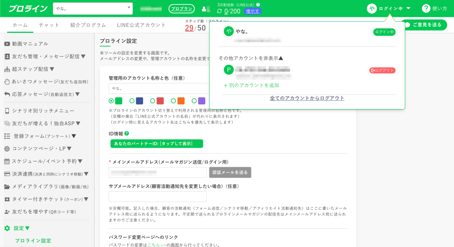454x247 pixels.
Task: Click the 29 step count link
Action: point(189,28)
